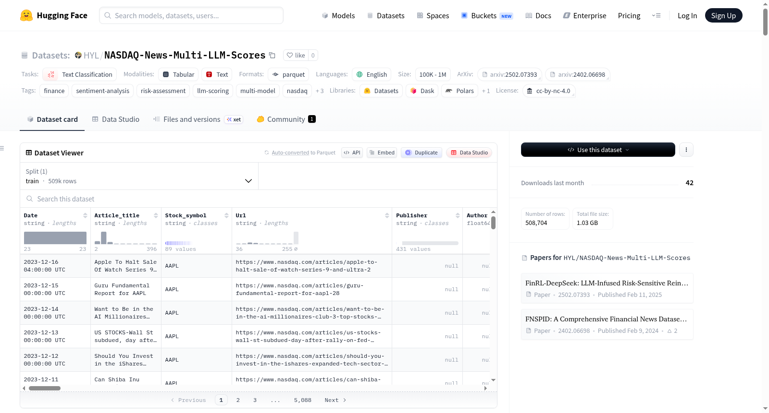Click the Embed button
This screenshot has height=413, width=769.
pyautogui.click(x=382, y=153)
